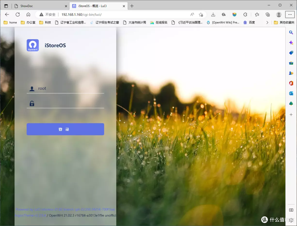Open the sidebar search icon

[291, 32]
